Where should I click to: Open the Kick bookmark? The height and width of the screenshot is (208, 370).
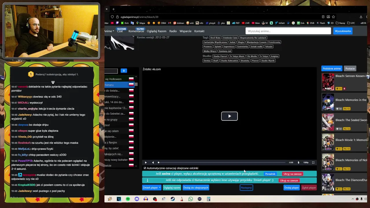125,23
